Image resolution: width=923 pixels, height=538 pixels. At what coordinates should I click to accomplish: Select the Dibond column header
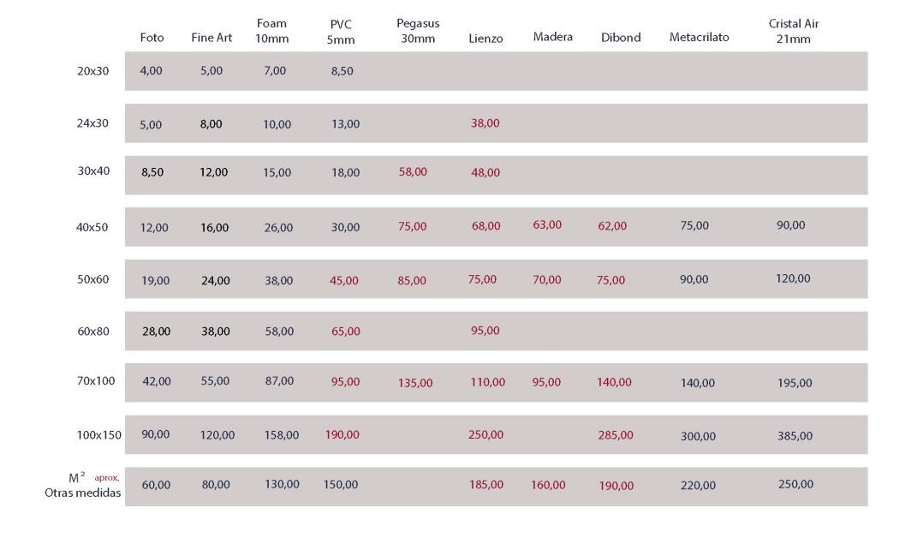[x=621, y=38]
